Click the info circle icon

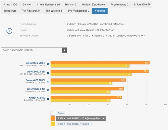pos(9,31)
